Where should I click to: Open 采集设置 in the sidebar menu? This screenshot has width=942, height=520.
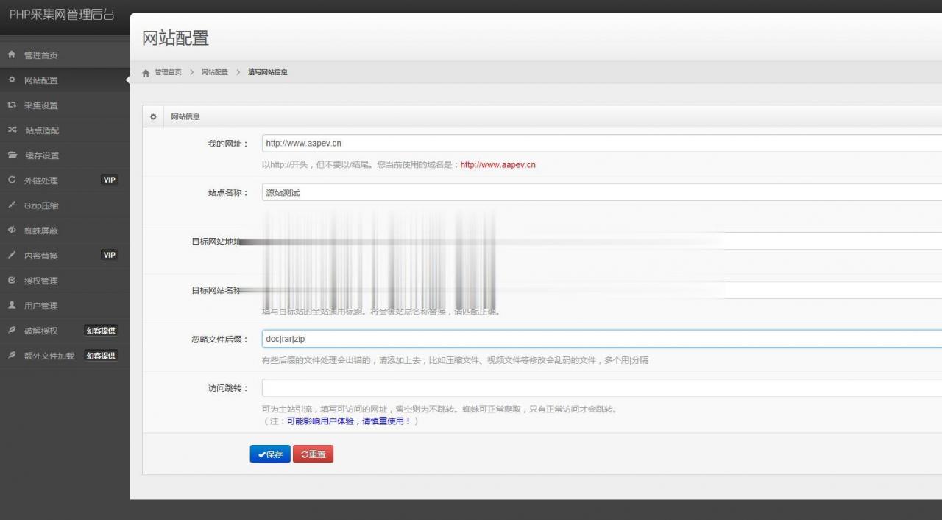coord(65,105)
